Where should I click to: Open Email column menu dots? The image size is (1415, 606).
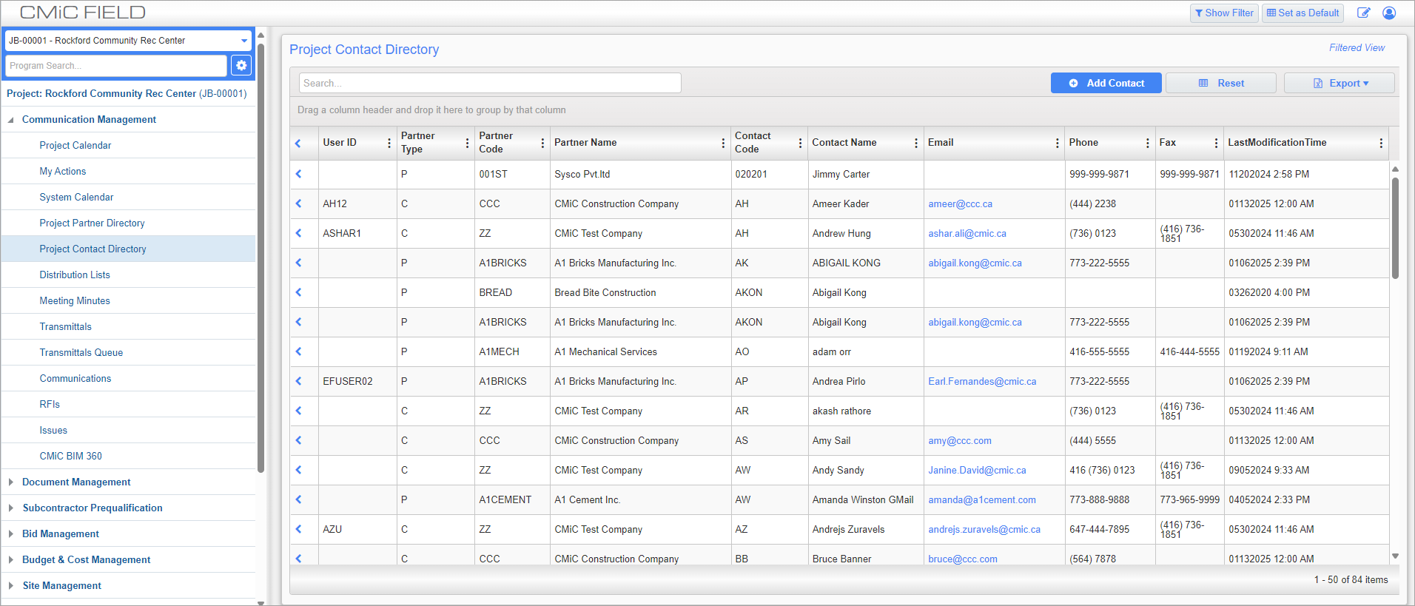click(1057, 143)
